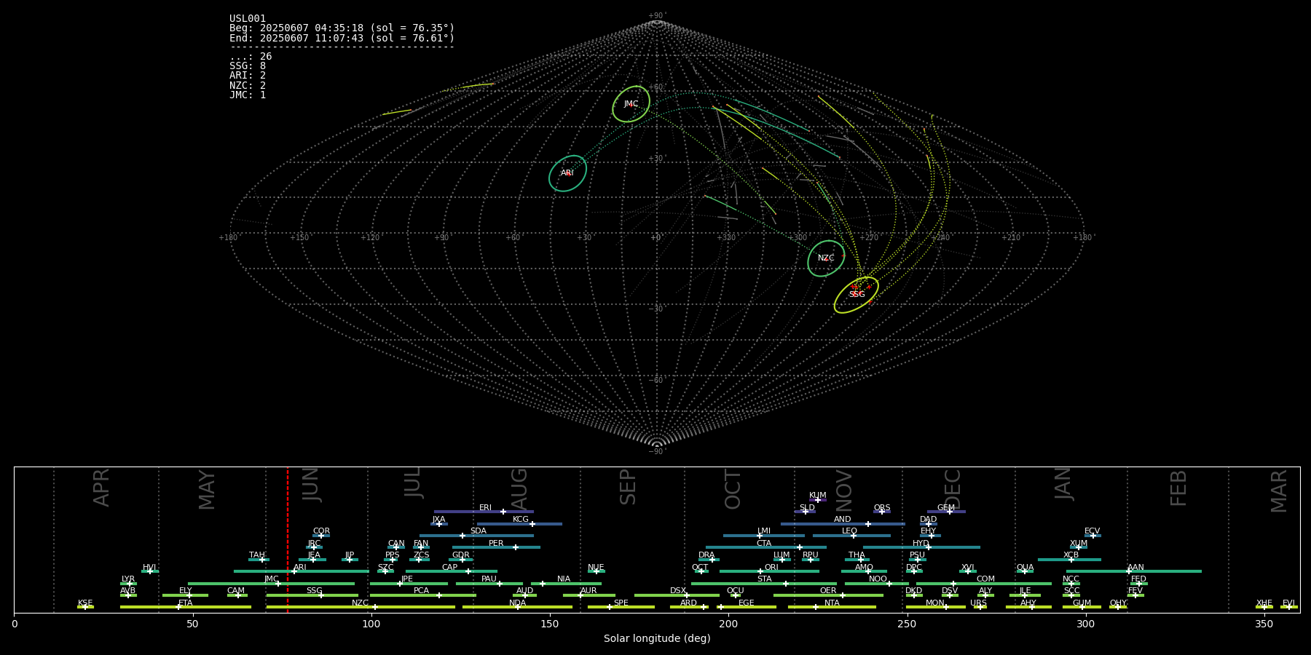Click the JAN month label
The height and width of the screenshot is (655, 1311).
[x=1063, y=483]
